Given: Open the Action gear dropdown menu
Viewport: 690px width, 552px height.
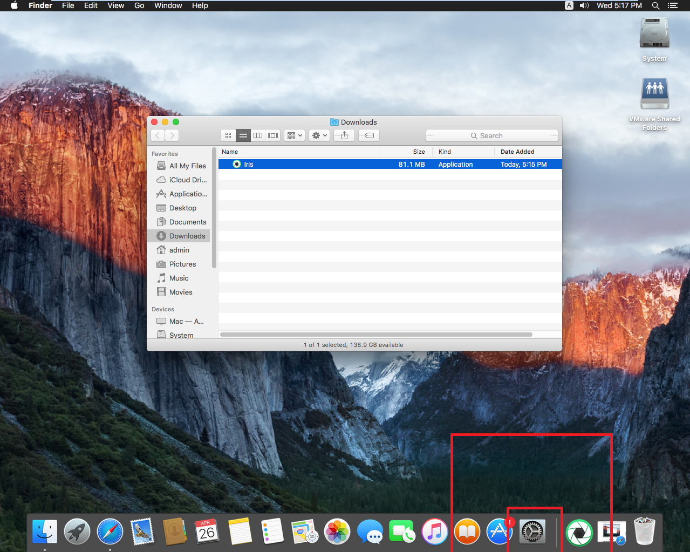Looking at the screenshot, I should (319, 135).
